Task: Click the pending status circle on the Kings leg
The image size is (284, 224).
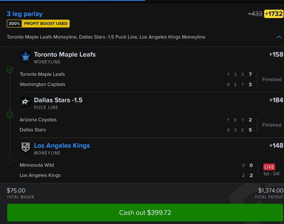Action: click(x=10, y=161)
